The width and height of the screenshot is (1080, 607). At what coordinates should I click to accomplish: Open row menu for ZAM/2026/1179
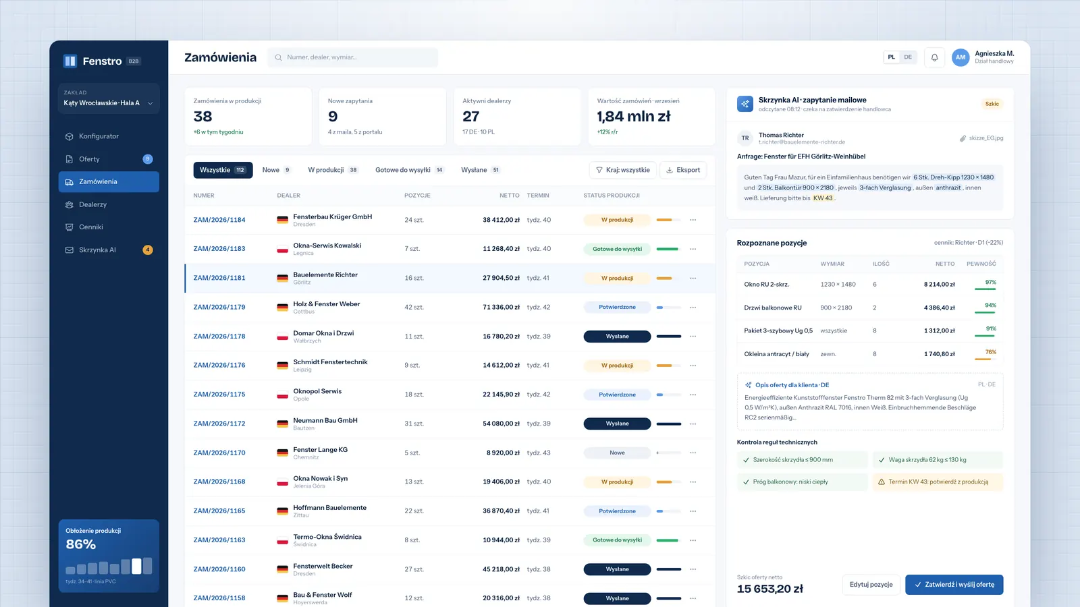(x=693, y=307)
